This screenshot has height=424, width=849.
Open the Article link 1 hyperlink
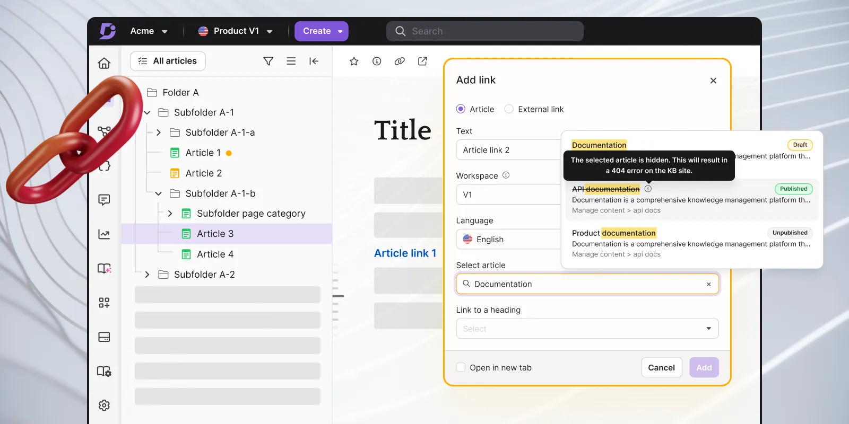[x=405, y=253]
